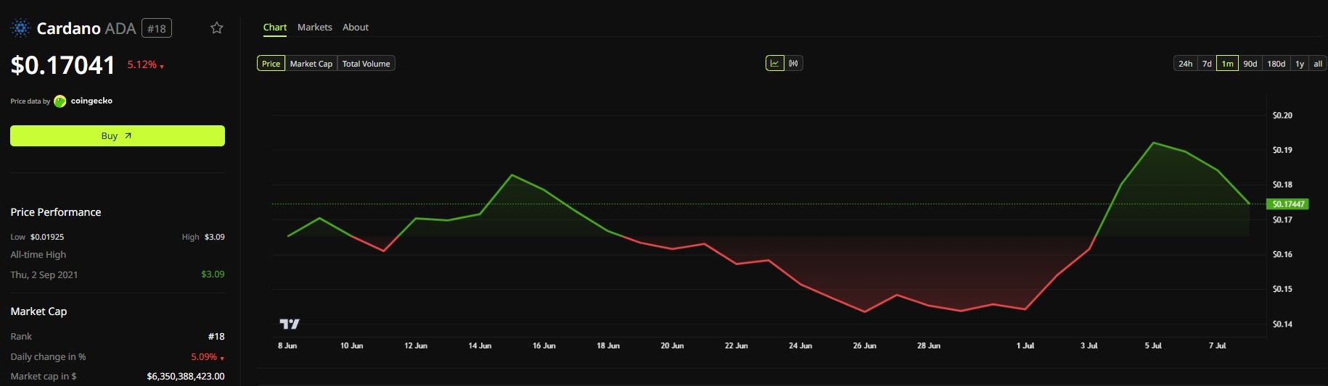Image resolution: width=1328 pixels, height=386 pixels.
Task: Set chart range to 7d
Action: click(x=1207, y=64)
